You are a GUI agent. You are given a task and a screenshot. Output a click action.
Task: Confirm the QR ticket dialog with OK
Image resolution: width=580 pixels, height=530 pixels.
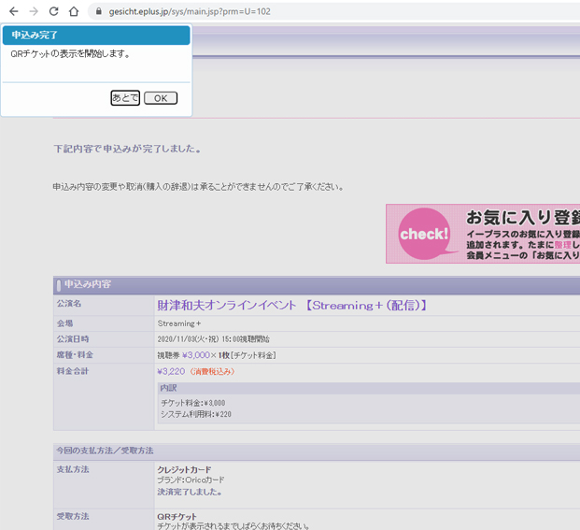click(161, 98)
